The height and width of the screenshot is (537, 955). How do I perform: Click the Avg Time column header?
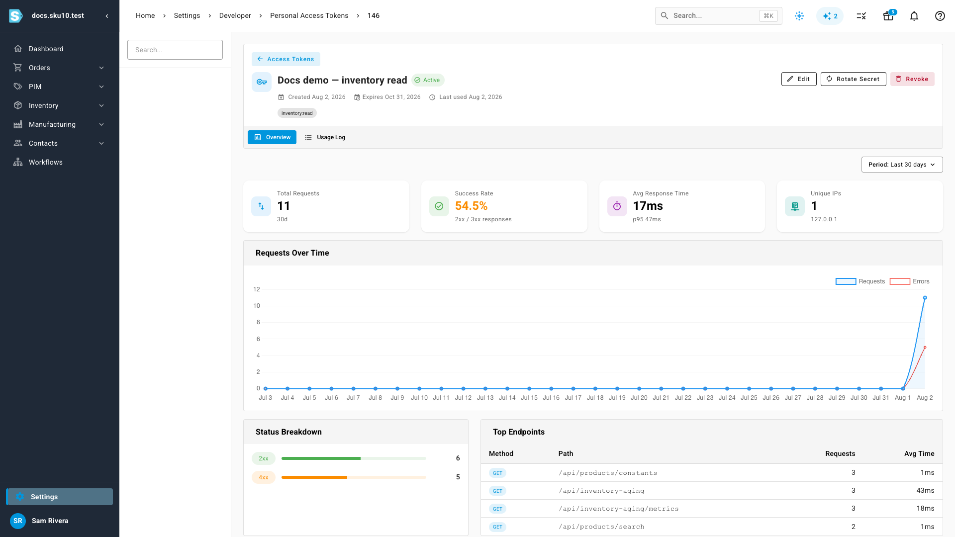pyautogui.click(x=919, y=453)
